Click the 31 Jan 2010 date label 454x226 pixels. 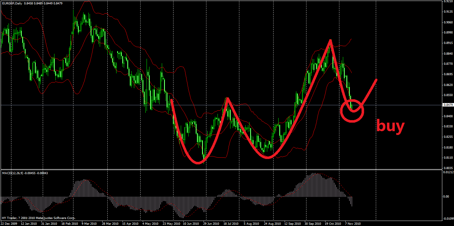pyautogui.click(x=49, y=223)
